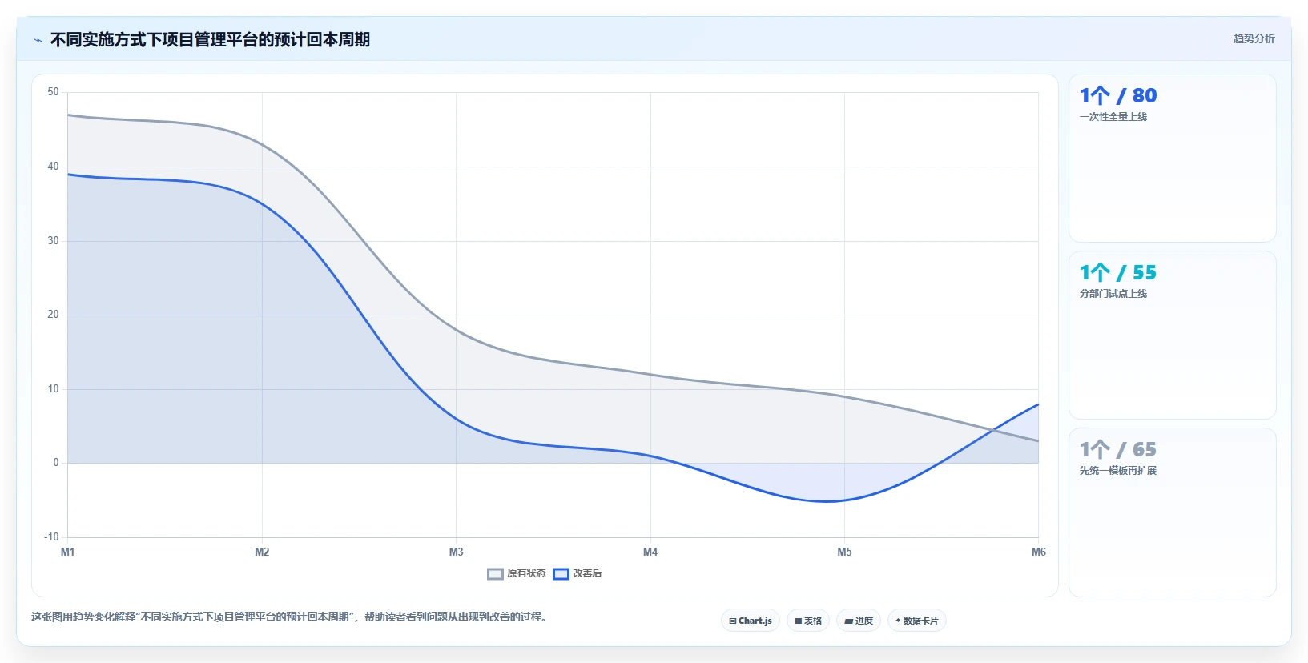Toggle the 改善后 legend series
Viewport: 1308px width, 663px height.
click(578, 573)
